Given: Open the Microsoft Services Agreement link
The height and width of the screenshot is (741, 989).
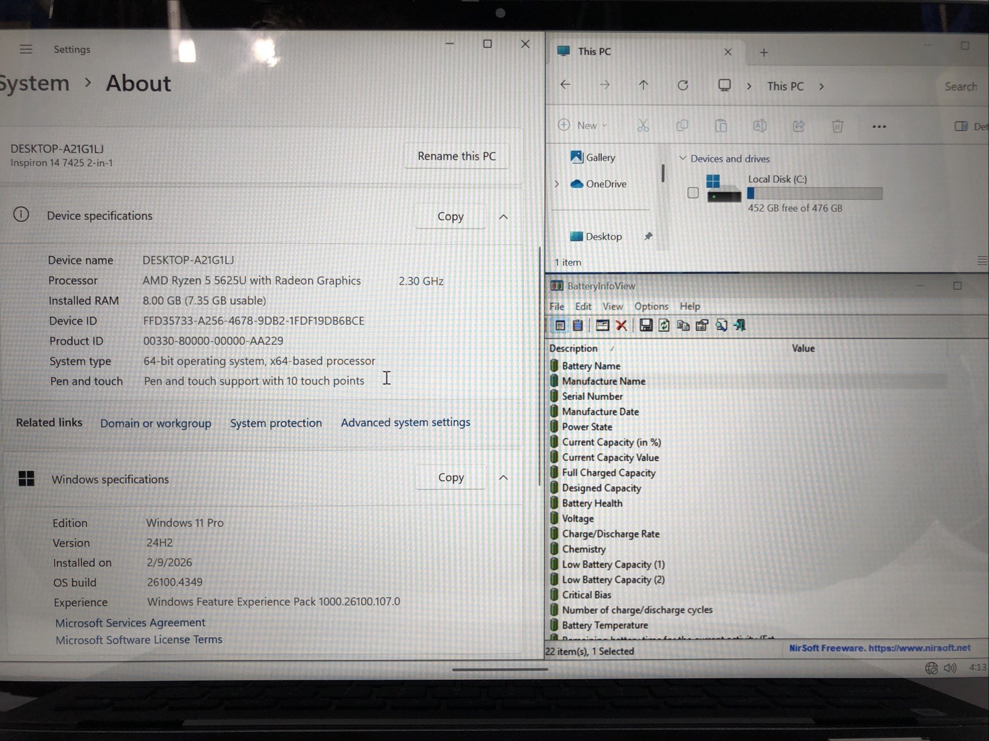Looking at the screenshot, I should coord(131,622).
